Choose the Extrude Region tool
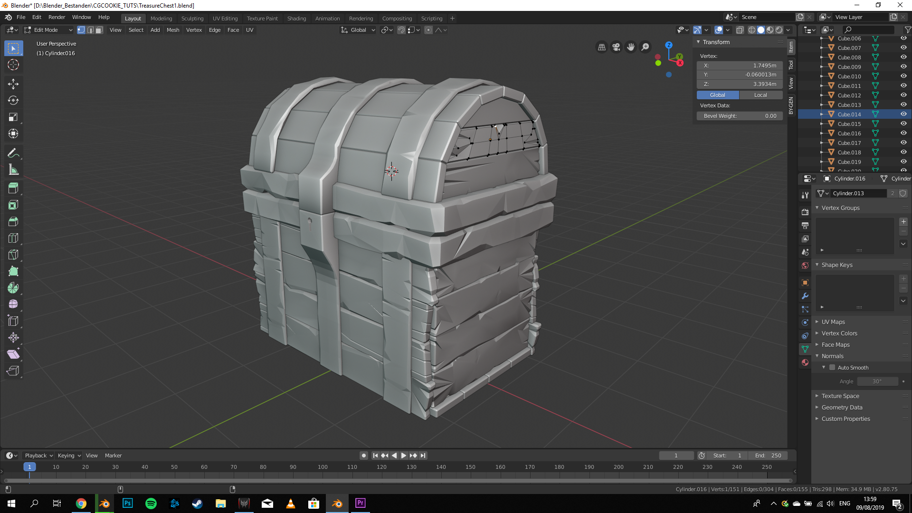Screen dimensions: 912x513 pyautogui.click(x=13, y=188)
